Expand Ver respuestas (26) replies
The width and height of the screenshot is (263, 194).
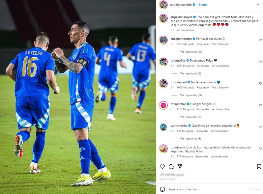click(191, 95)
